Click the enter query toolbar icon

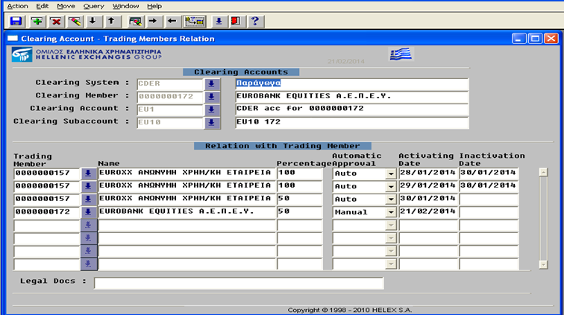pos(195,22)
